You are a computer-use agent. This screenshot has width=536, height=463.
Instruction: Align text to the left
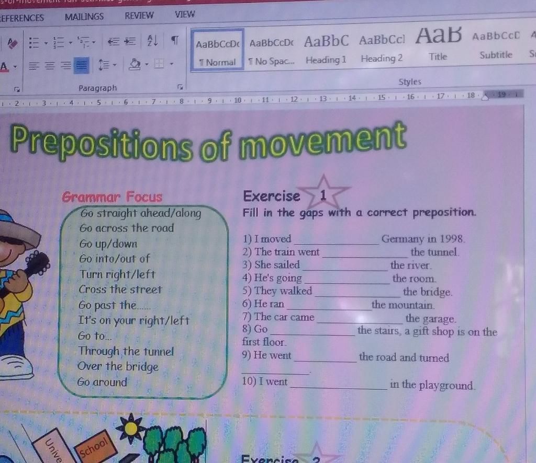33,65
